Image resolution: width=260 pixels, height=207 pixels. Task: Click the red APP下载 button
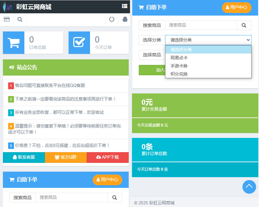click(x=108, y=157)
